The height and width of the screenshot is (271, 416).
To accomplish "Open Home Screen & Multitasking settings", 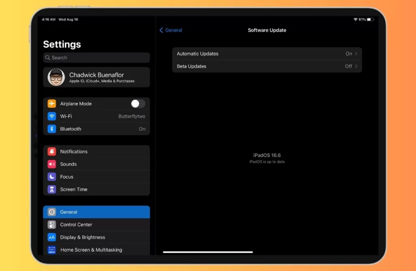I will point(97,250).
